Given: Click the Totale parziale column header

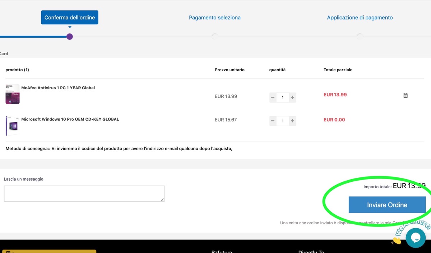Looking at the screenshot, I should click(x=338, y=70).
